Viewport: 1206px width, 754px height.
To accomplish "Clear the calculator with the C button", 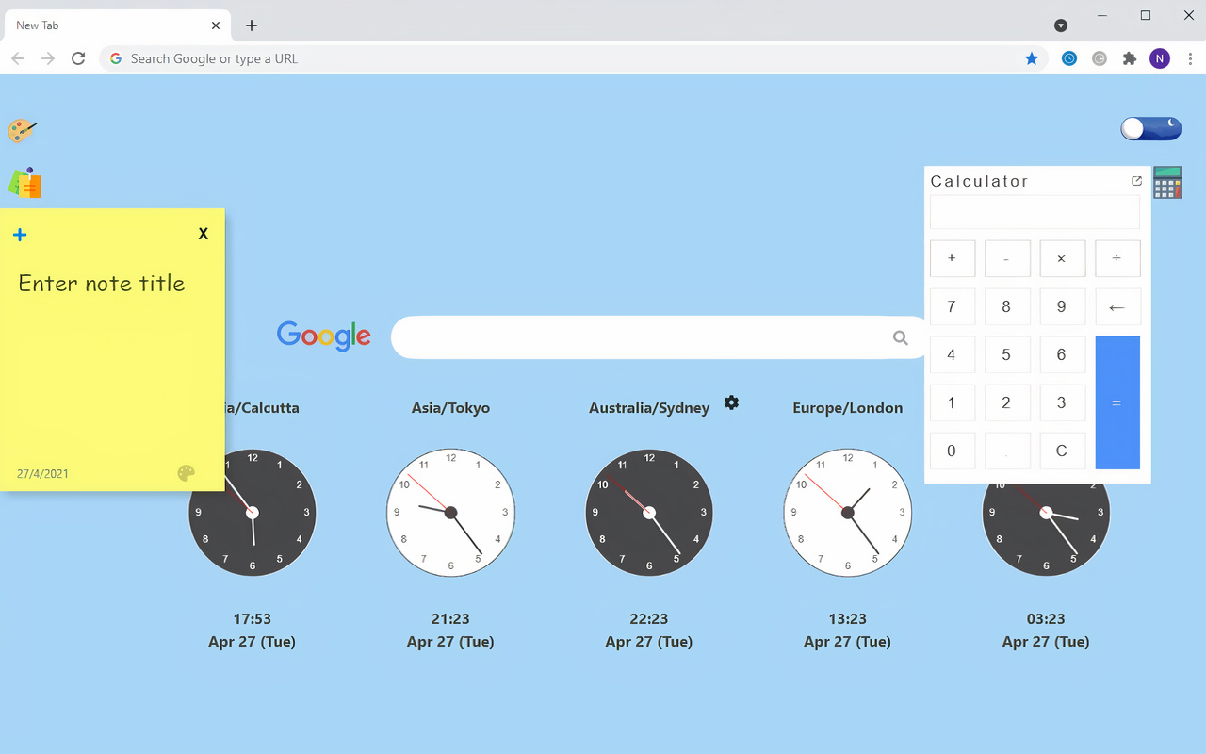I will click(1062, 451).
